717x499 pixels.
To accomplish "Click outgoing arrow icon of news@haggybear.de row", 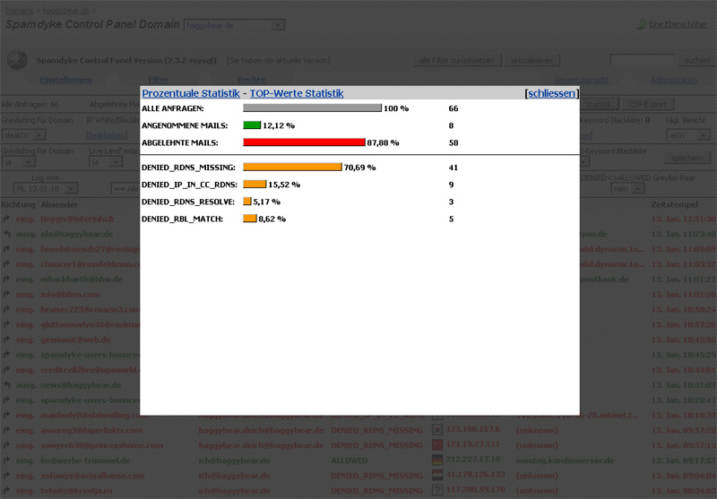I will point(6,384).
